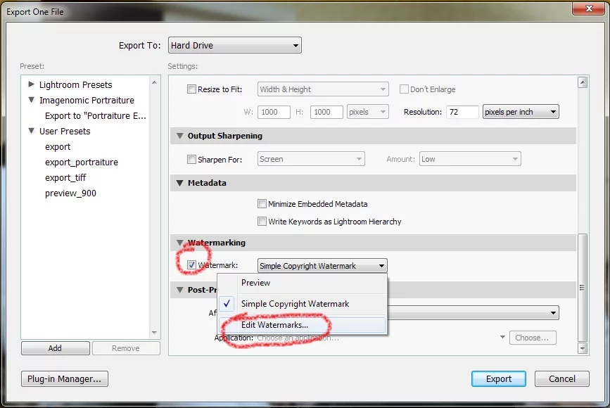Click the H height input field
The width and height of the screenshot is (610, 408).
tap(326, 112)
